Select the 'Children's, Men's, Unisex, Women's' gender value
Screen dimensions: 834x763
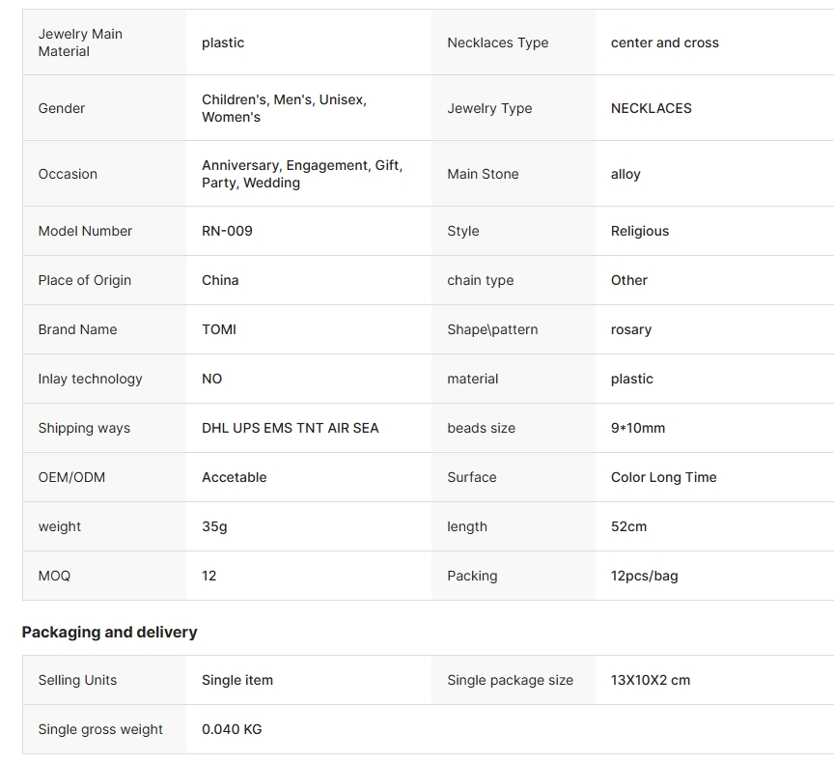(284, 108)
